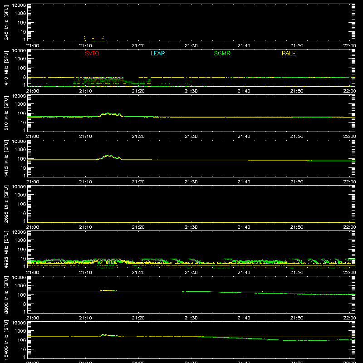Select the 4995 MHz [SFU] axis label
The height and width of the screenshot is (363, 363).
click(6, 249)
